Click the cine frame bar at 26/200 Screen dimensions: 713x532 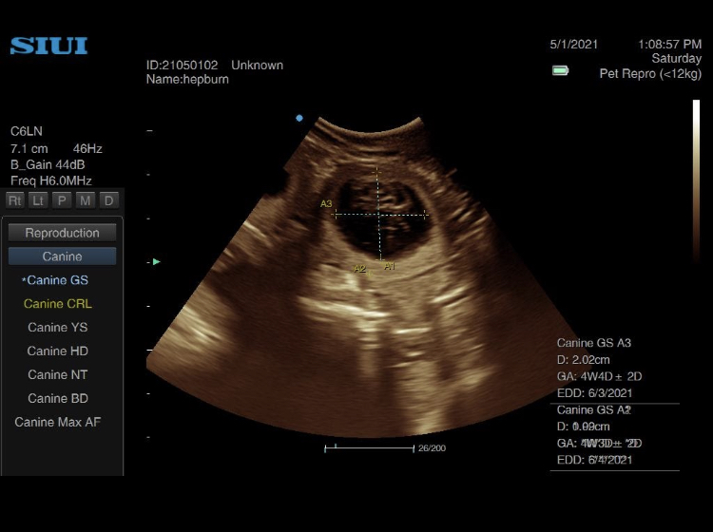(369, 447)
